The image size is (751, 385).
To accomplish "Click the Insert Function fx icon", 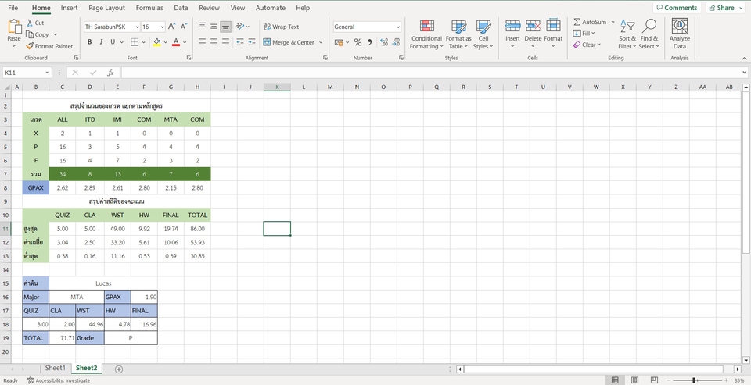I will (110, 73).
